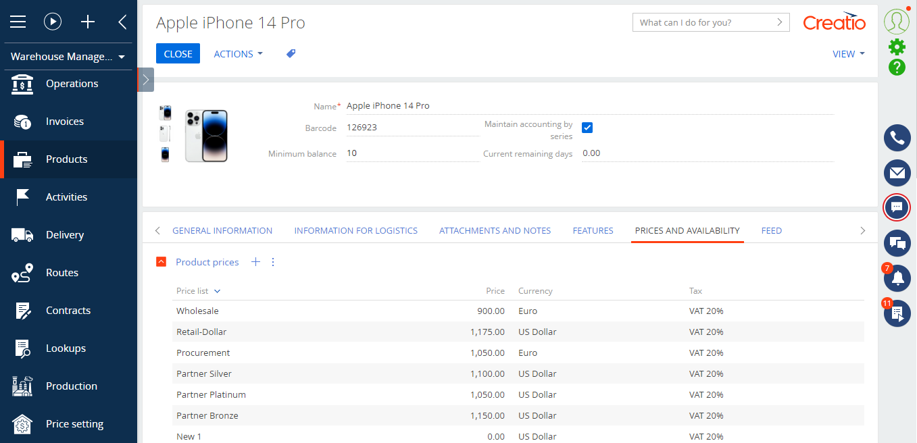917x443 pixels.
Task: Open notifications bell icon
Action: pos(897,278)
